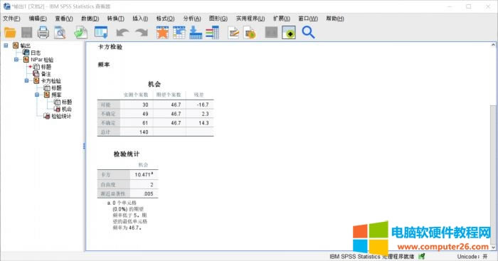Collapse the 输出 root node

click(6, 46)
